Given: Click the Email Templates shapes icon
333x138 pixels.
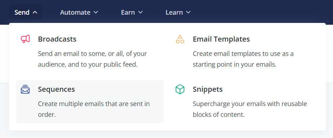Looking at the screenshot, I should (x=180, y=39).
